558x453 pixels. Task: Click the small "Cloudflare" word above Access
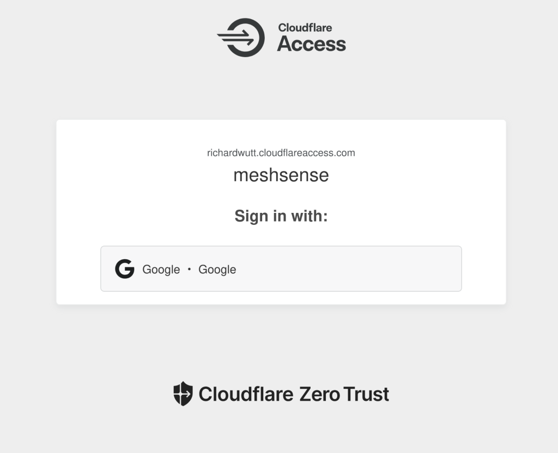point(305,27)
